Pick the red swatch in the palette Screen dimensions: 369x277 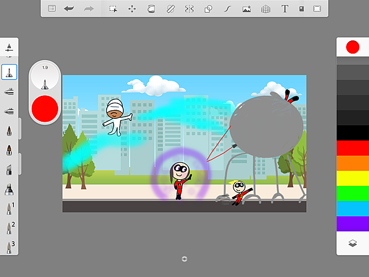pos(353,148)
